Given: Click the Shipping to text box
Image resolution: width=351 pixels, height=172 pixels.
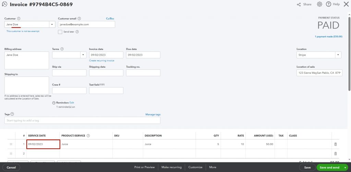Looking at the screenshot, I should pos(27,85).
